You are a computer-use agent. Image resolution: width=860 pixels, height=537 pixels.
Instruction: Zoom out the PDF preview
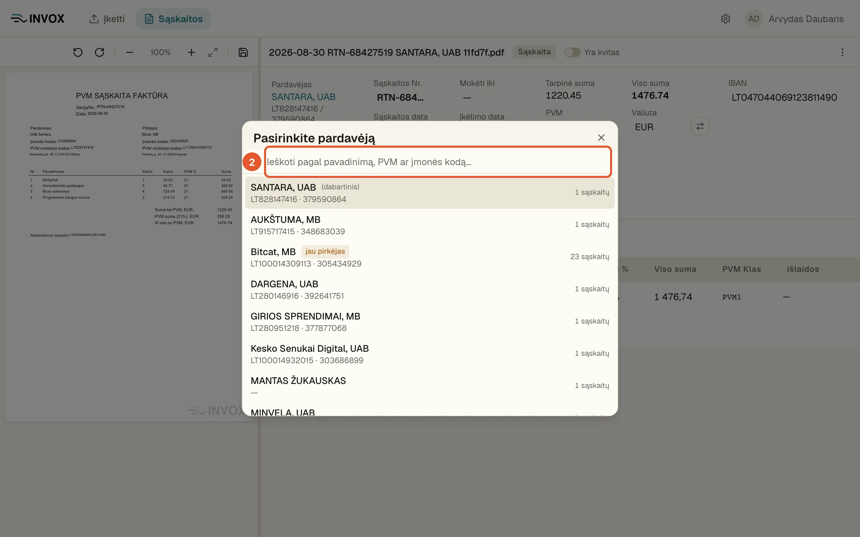tap(130, 53)
